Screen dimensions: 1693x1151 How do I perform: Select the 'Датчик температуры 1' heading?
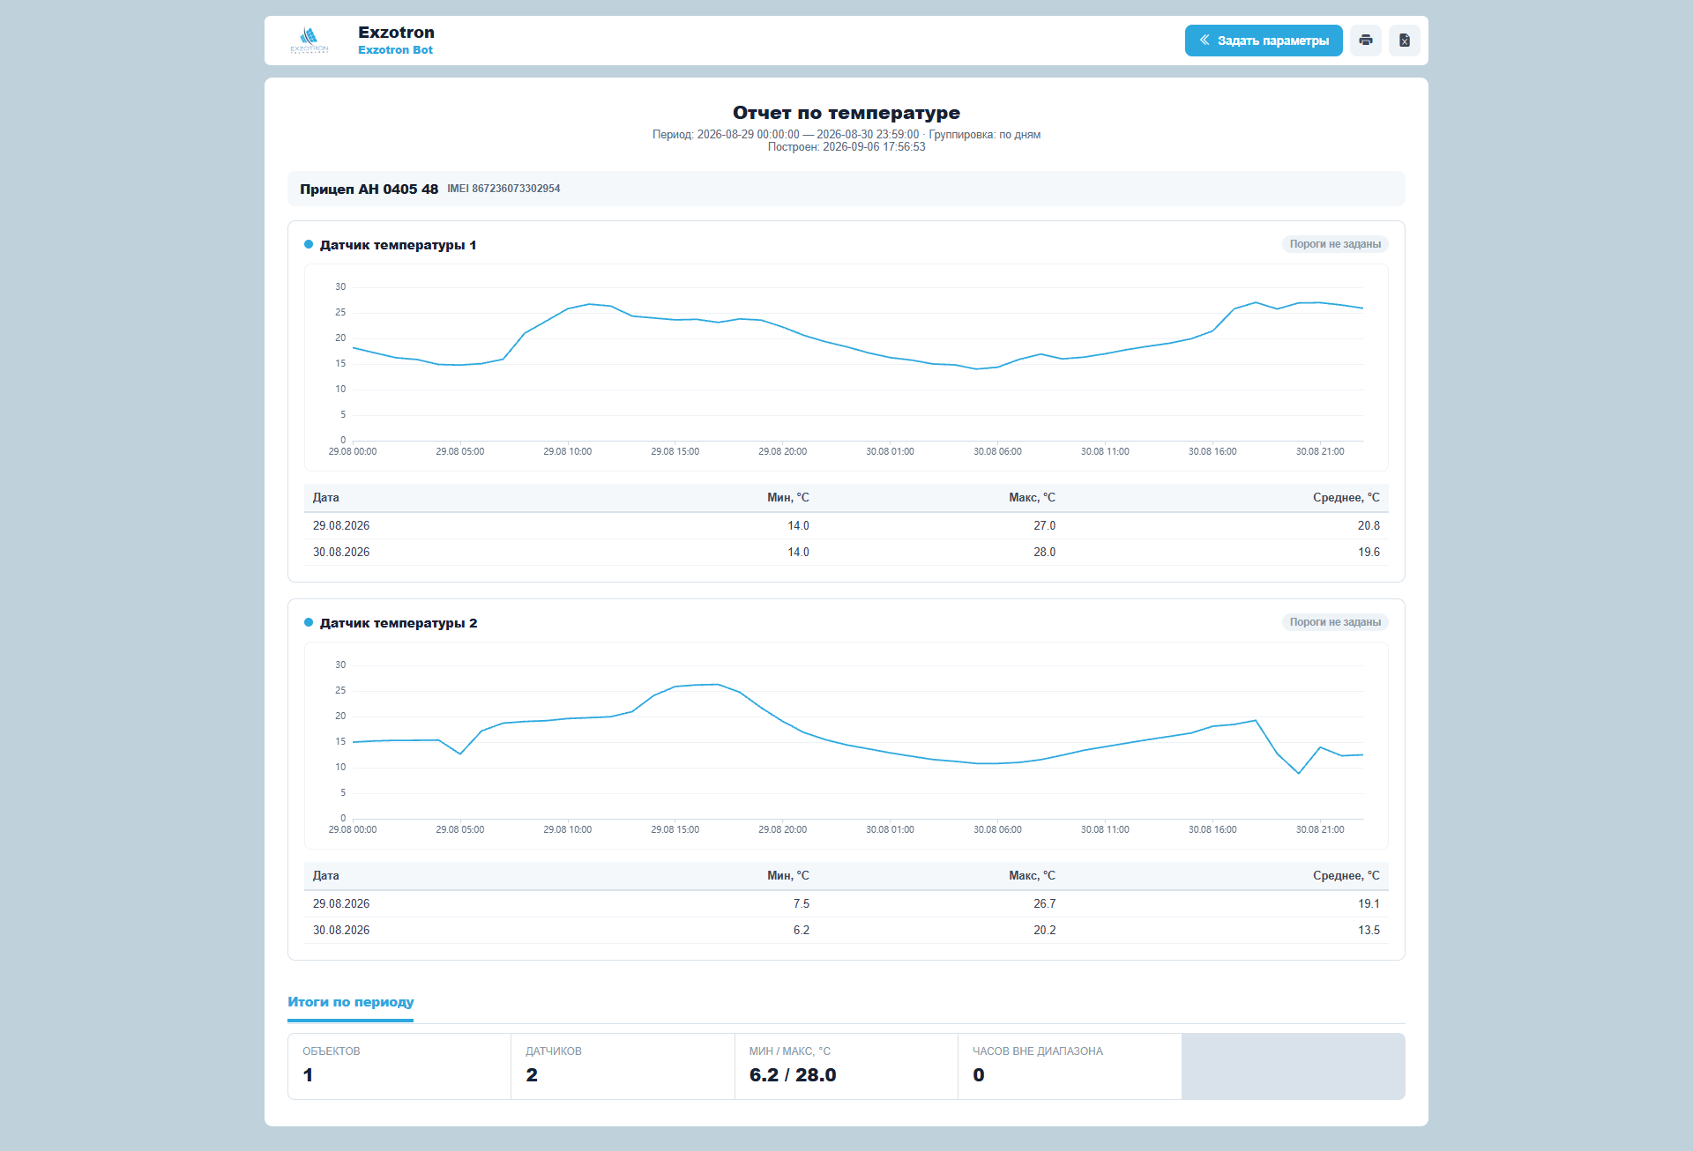tap(398, 245)
